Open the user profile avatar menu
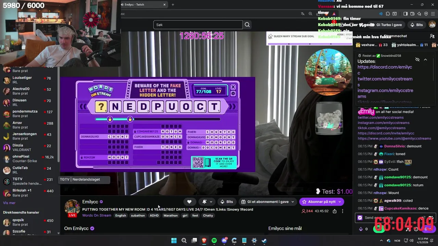This screenshot has height=246, width=438. [x=432, y=25]
